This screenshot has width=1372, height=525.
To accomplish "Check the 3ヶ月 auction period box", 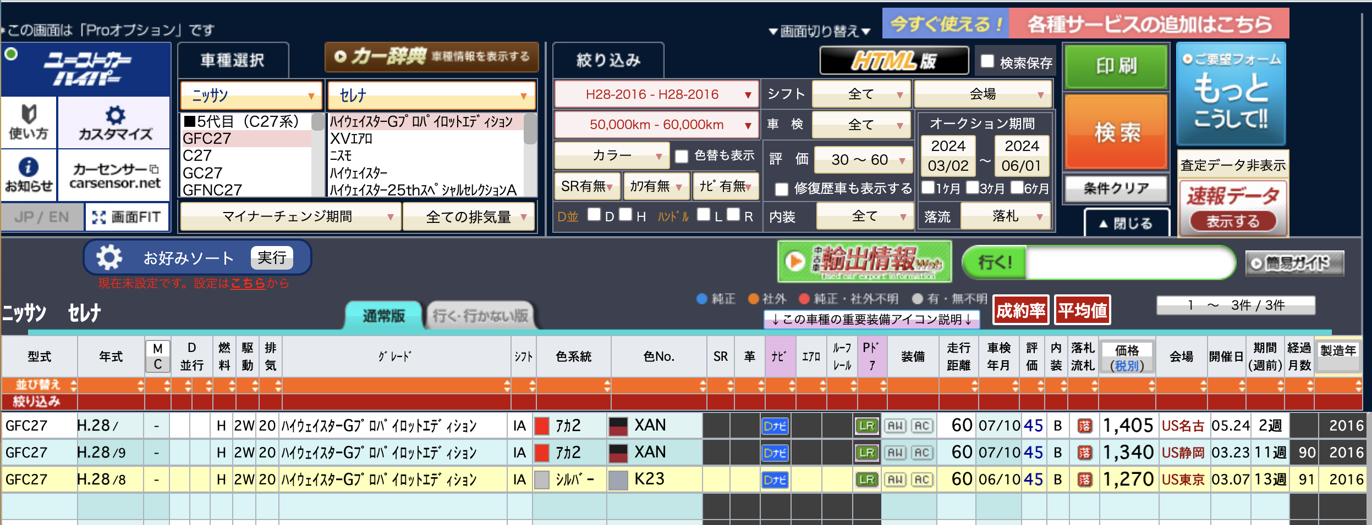I will 972,188.
